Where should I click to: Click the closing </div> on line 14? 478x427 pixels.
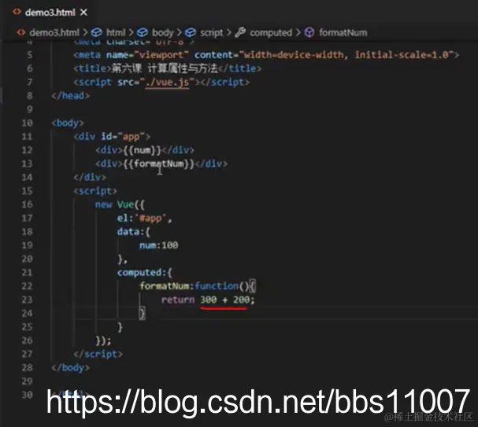pyautogui.click(x=90, y=177)
